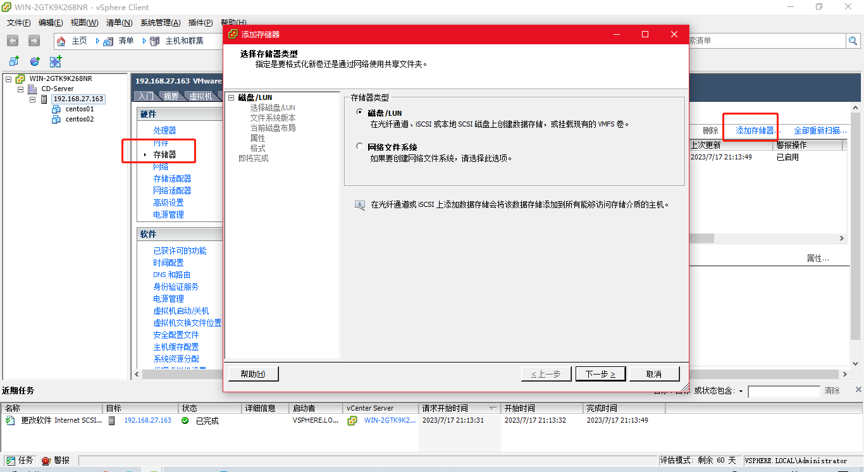Click the vCenter icon beside WIN-2GTK9K268NR
The height and width of the screenshot is (472, 864).
[x=20, y=79]
